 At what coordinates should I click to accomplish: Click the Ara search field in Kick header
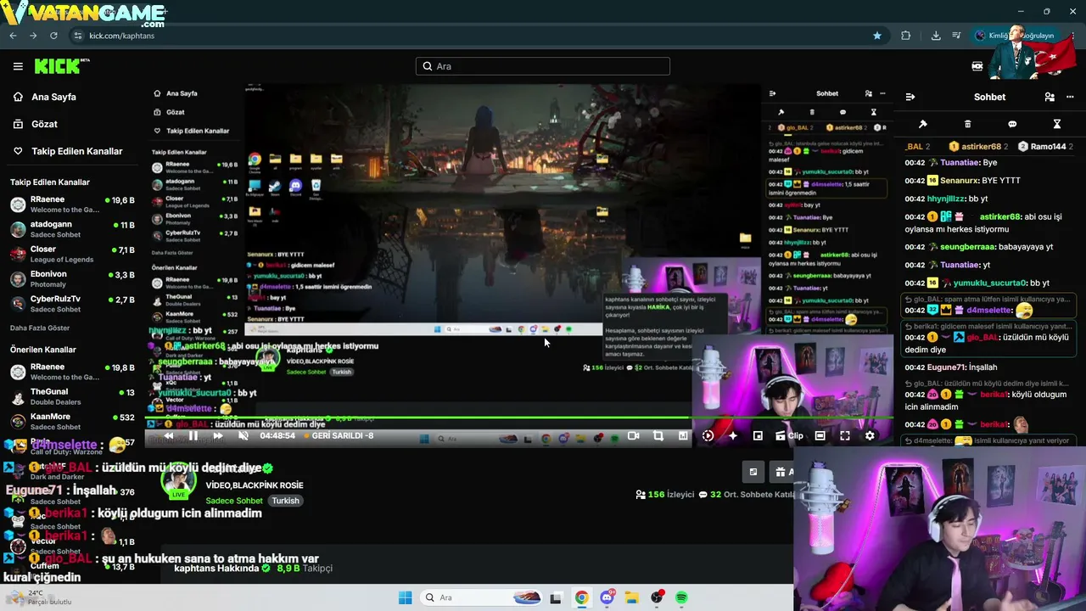coord(543,66)
